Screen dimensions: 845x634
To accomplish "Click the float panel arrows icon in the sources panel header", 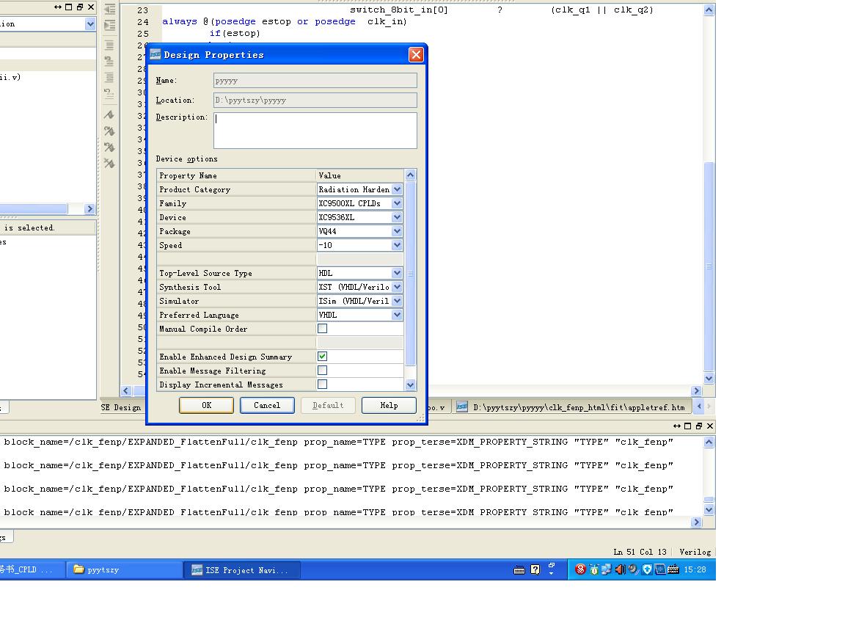I will (x=58, y=7).
